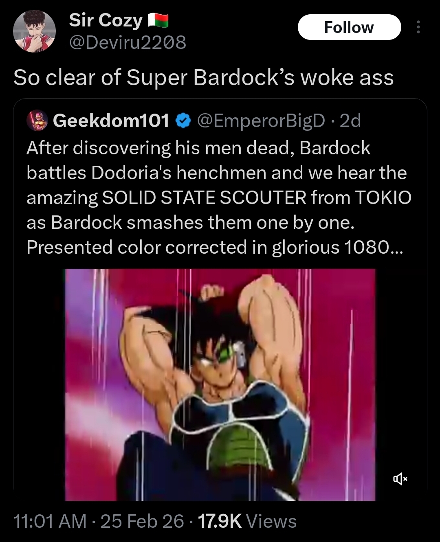
Task: Open quoted post text about Dodoria's henchmen
Action: (x=219, y=197)
